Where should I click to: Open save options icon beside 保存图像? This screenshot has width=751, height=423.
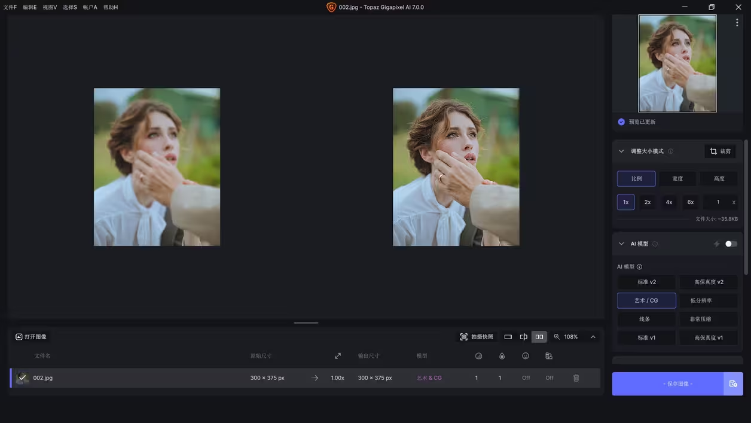[x=733, y=384]
